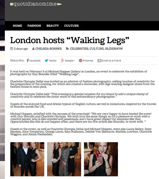Click the calendar icon beside 2 days ago
The image size is (159, 179).
[11, 49]
